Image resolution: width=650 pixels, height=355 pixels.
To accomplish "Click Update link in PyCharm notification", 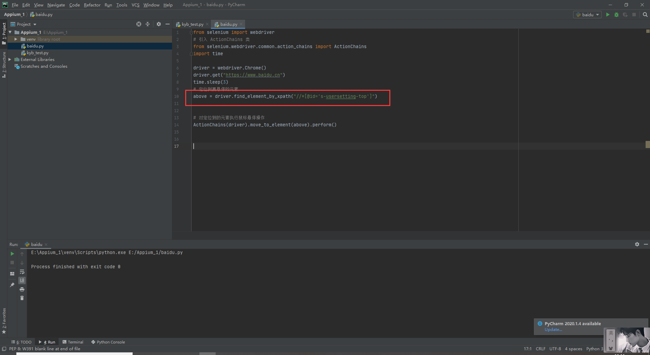I will click(x=553, y=330).
